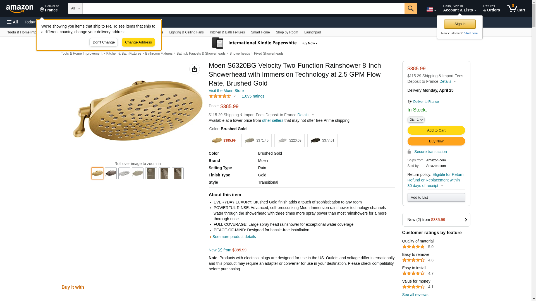Click the share icon on product image

click(194, 69)
